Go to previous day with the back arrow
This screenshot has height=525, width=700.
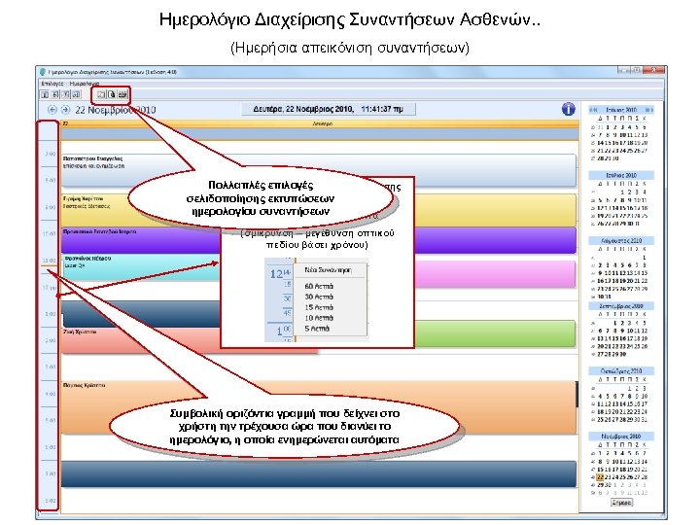point(52,110)
